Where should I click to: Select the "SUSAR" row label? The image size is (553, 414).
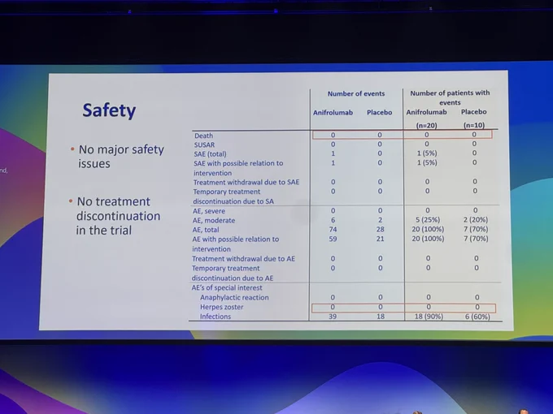point(204,144)
